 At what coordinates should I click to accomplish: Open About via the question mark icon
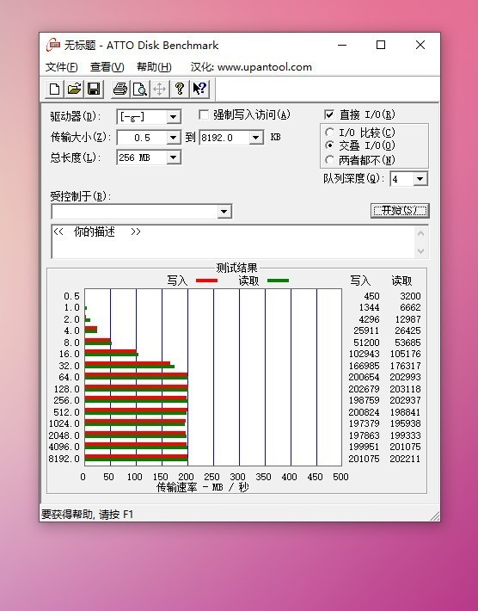coord(180,89)
